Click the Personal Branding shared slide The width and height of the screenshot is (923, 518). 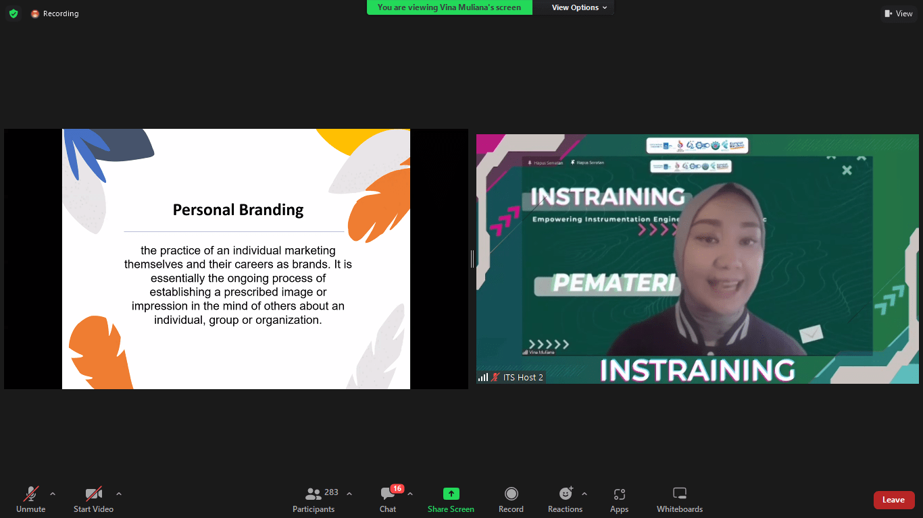click(236, 259)
